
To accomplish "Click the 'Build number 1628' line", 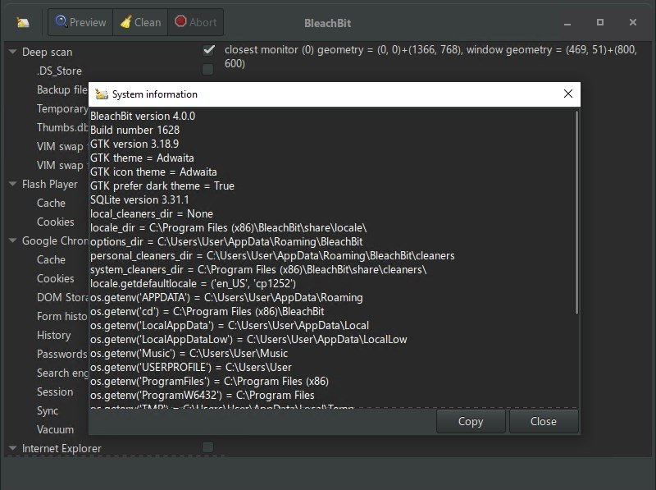I will (134, 130).
